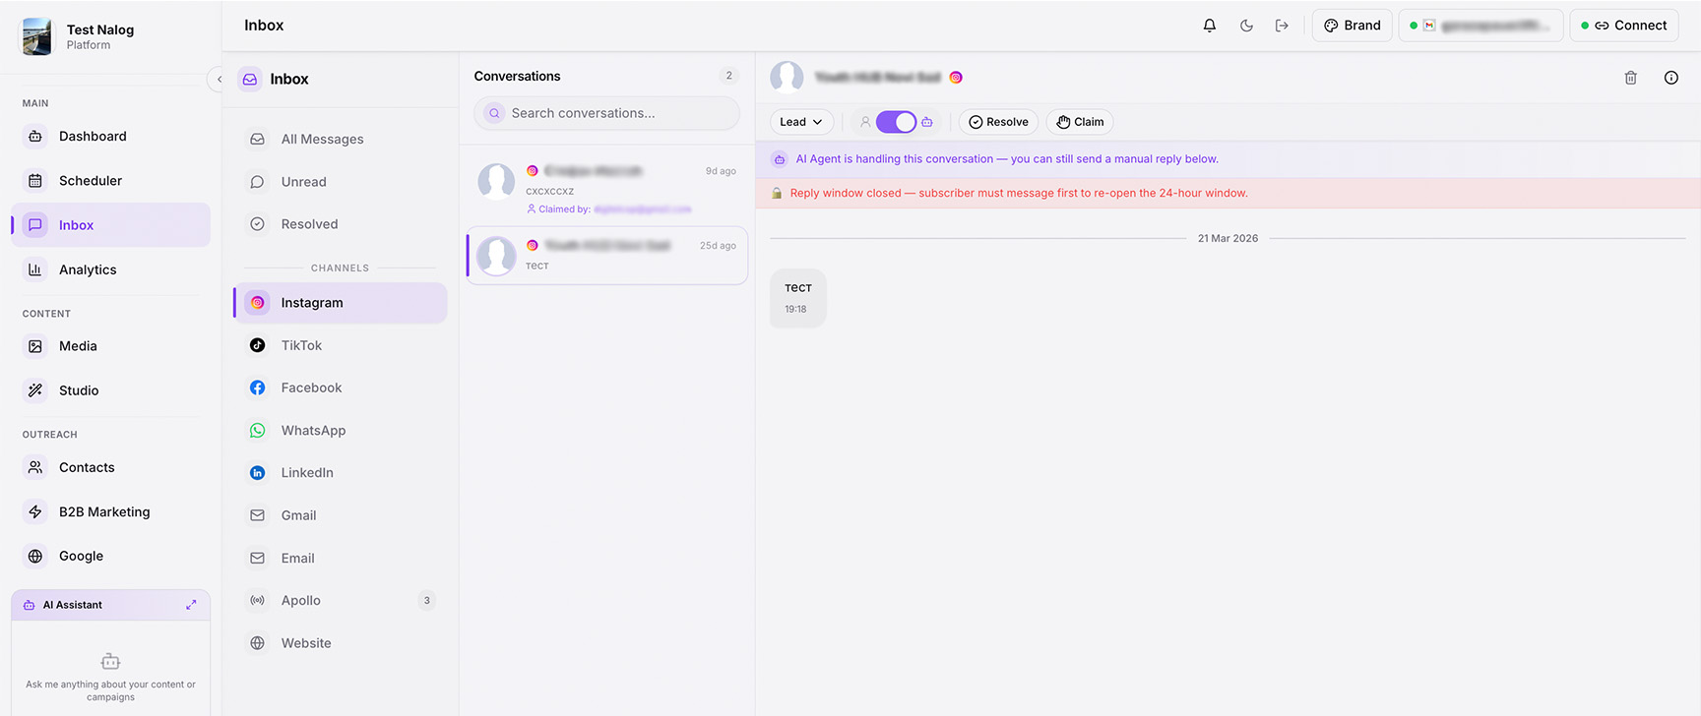This screenshot has width=1701, height=716.
Task: Show Resolved messages filter
Action: pos(341,224)
